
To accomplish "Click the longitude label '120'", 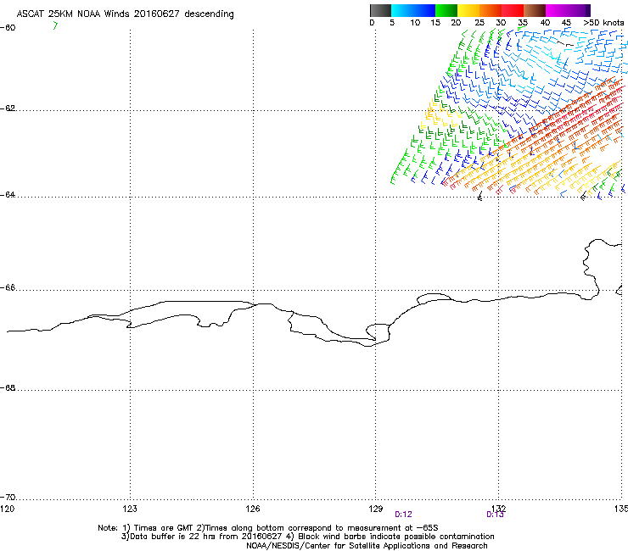I will pyautogui.click(x=7, y=508).
